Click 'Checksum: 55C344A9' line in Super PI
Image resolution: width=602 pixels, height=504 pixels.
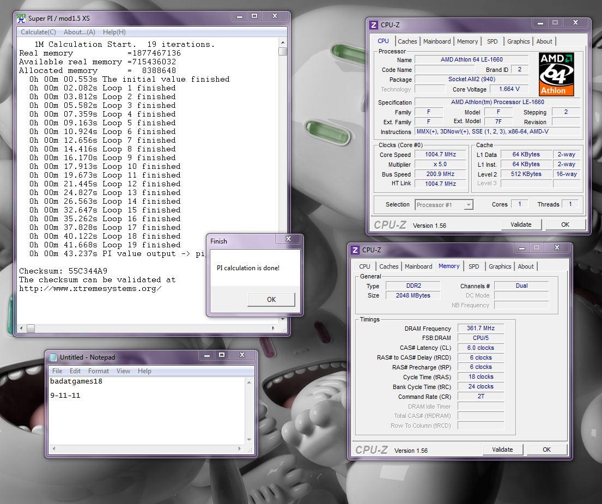(x=63, y=271)
